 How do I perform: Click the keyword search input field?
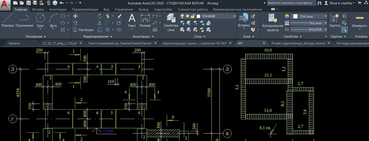291,3
